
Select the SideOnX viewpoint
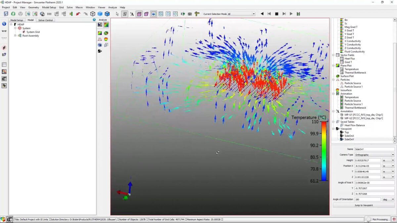pos(349,136)
